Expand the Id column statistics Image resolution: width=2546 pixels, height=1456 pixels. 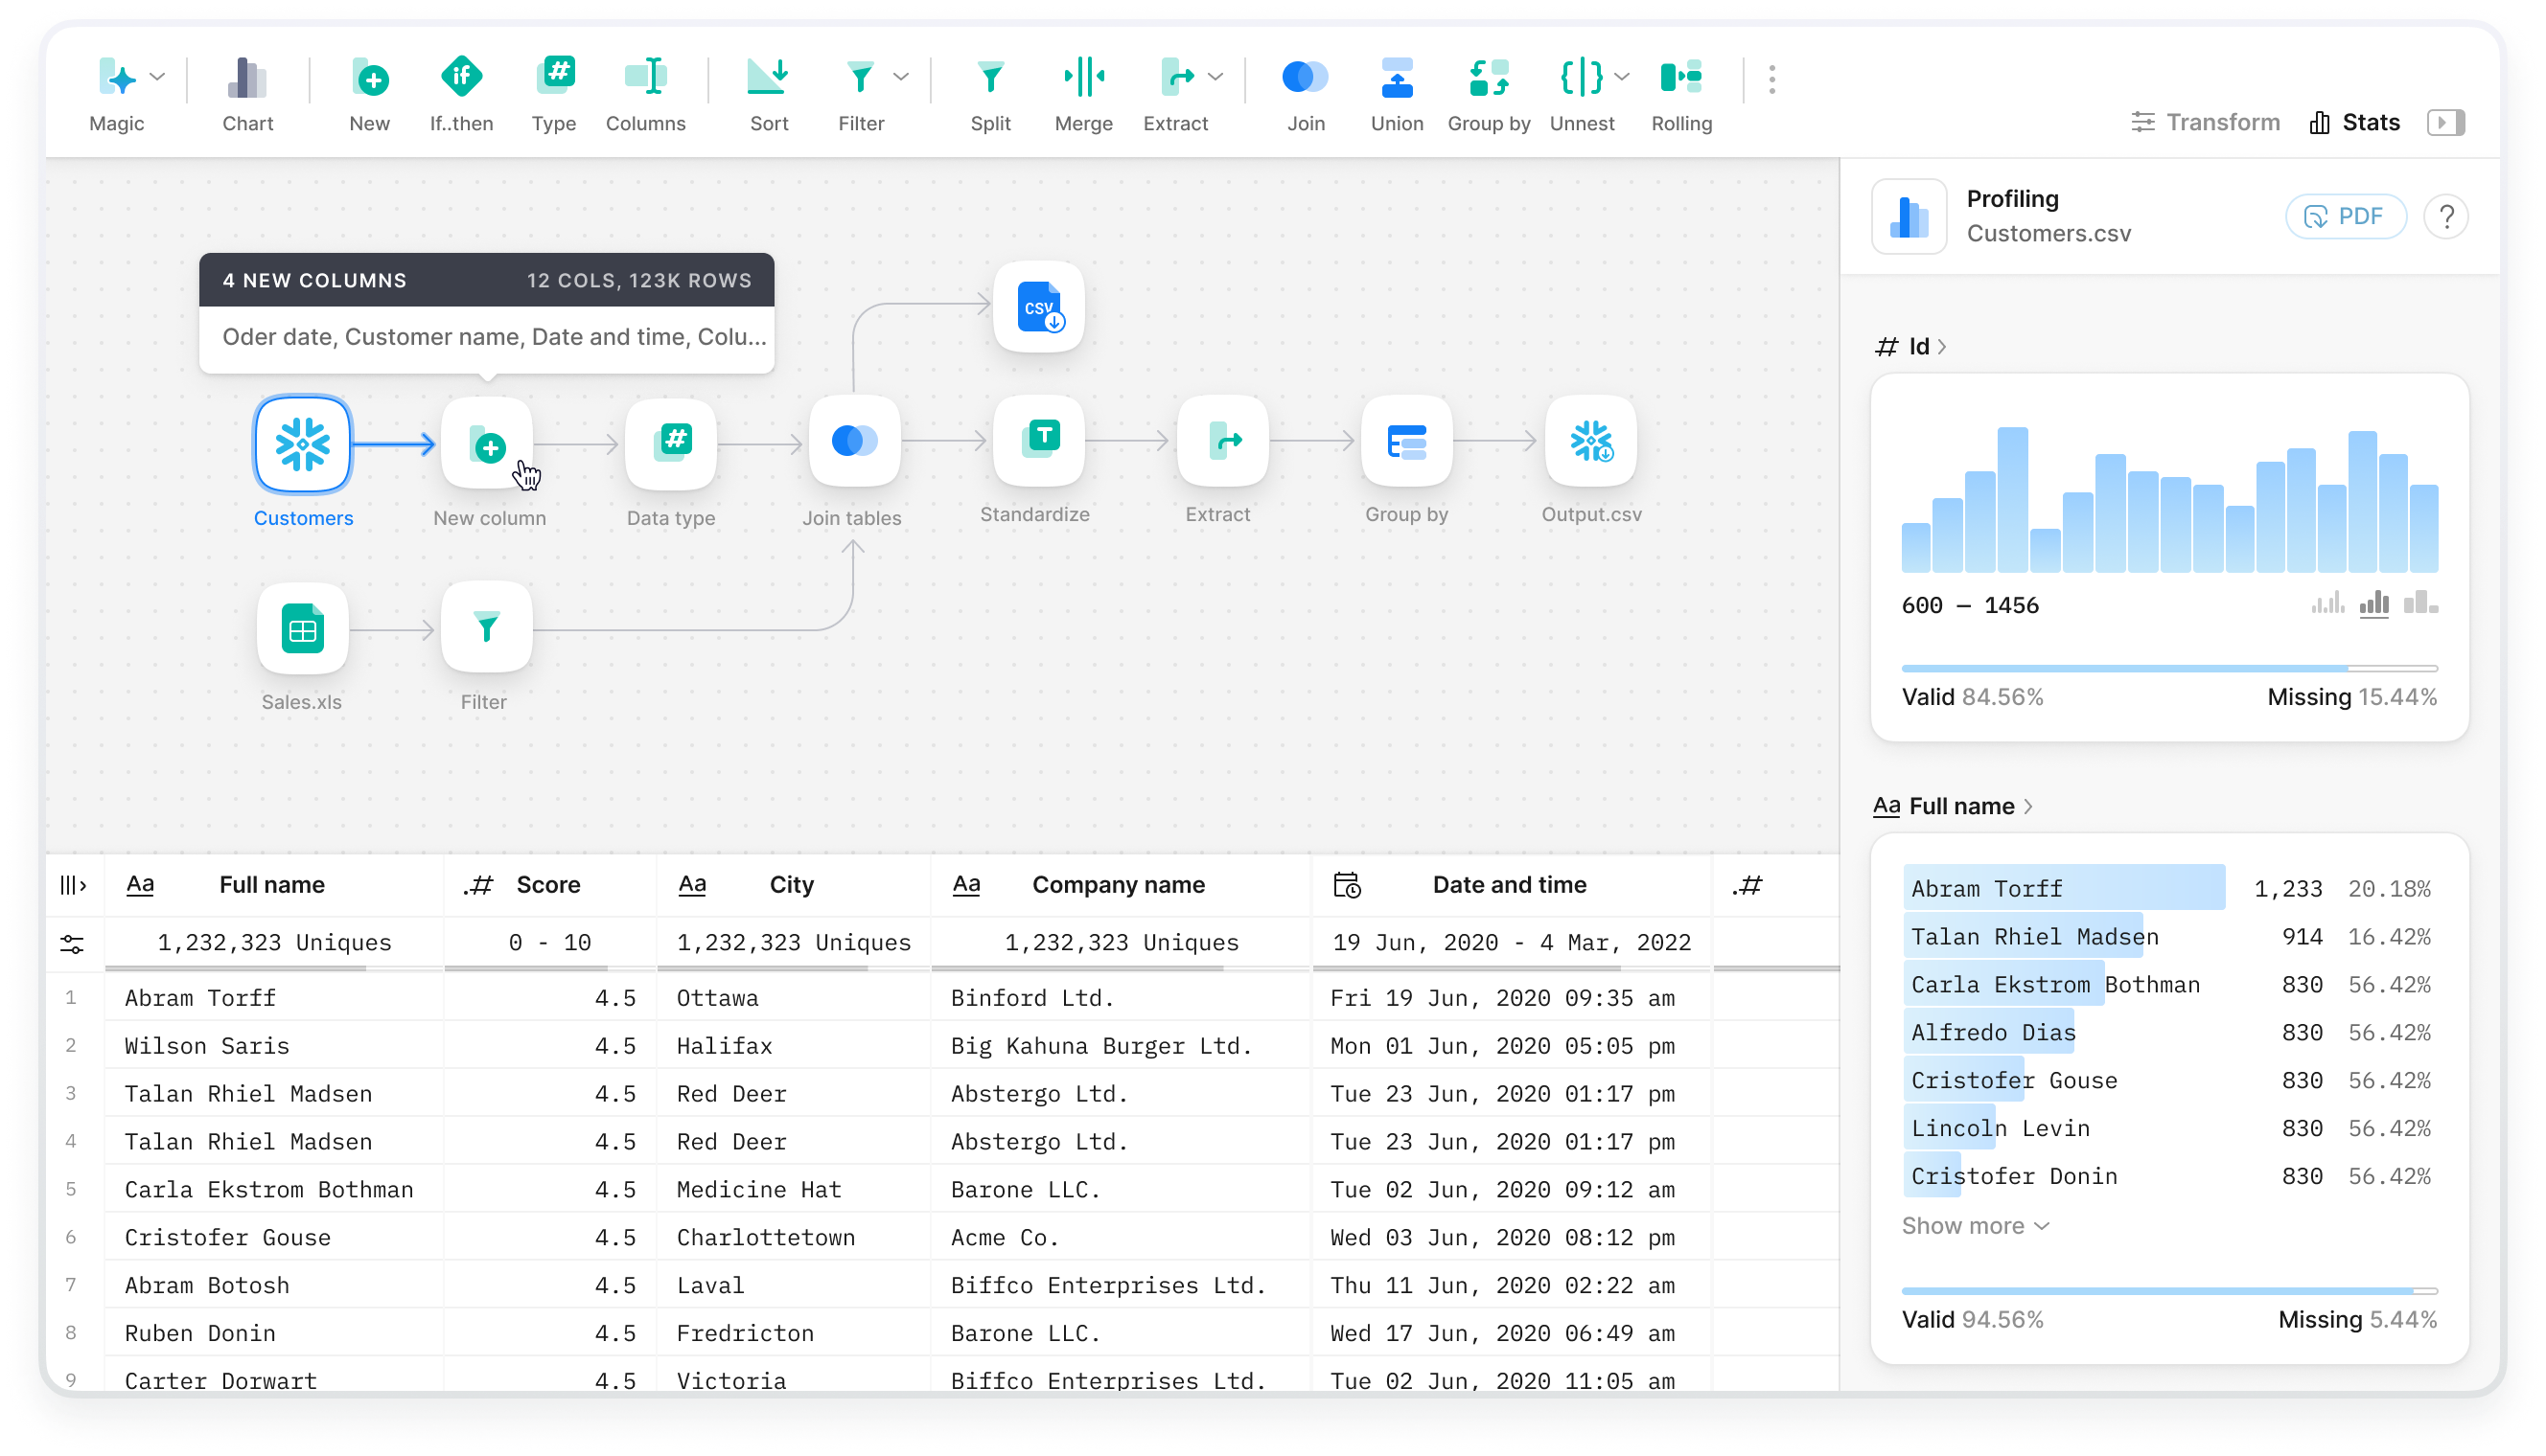1942,346
